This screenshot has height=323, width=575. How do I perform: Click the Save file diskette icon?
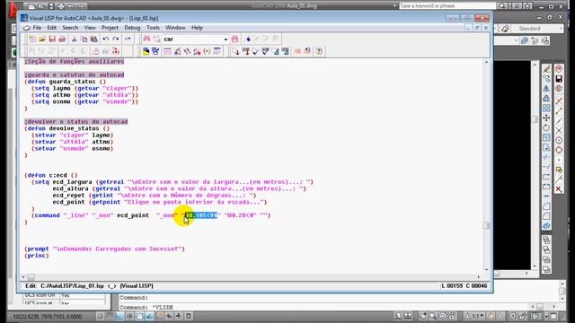[52, 39]
